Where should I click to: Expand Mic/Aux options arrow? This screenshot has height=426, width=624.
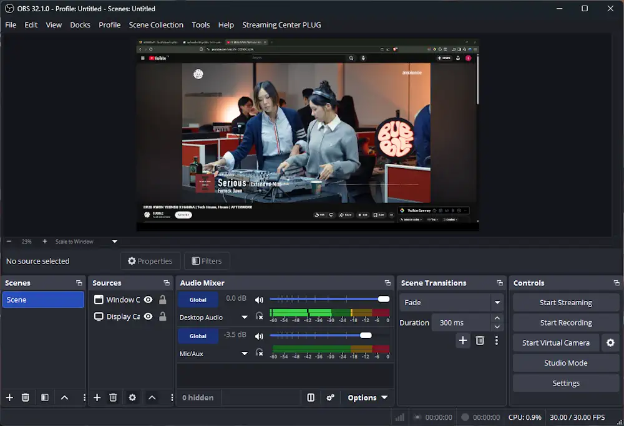click(245, 353)
